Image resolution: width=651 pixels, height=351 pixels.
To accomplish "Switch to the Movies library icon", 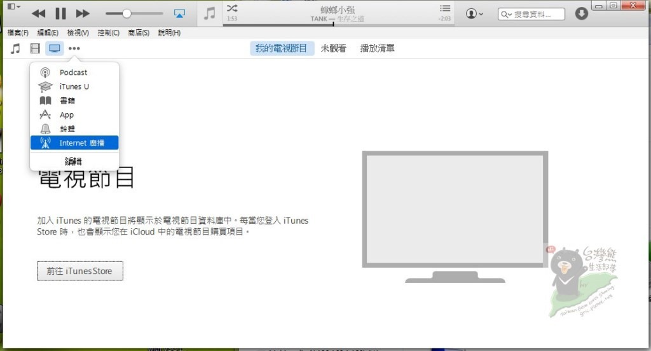I will click(36, 48).
